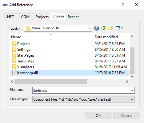The height and width of the screenshot is (123, 144).
Task: Select the Templates folder name
Action: coord(26,61)
